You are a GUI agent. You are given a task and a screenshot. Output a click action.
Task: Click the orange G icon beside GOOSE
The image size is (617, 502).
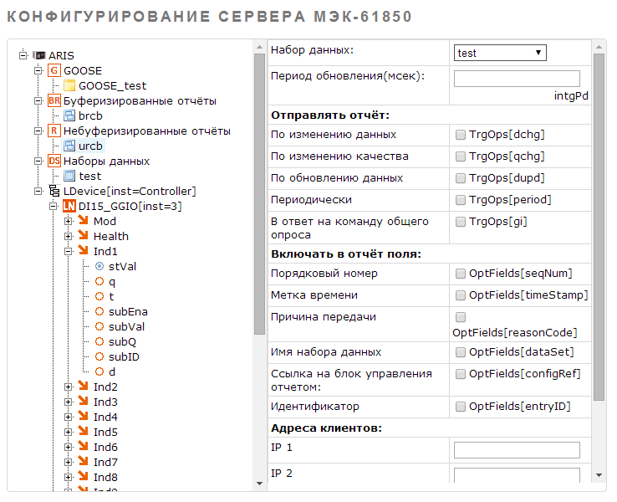tap(54, 70)
